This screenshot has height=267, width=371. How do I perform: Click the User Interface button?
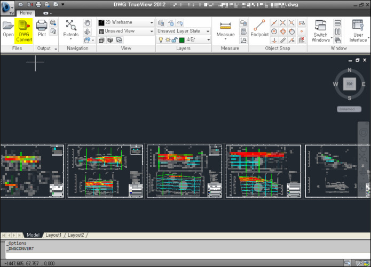tap(358, 31)
